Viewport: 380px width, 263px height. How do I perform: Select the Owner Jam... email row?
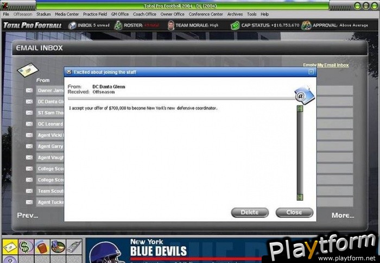pyautogui.click(x=50, y=91)
